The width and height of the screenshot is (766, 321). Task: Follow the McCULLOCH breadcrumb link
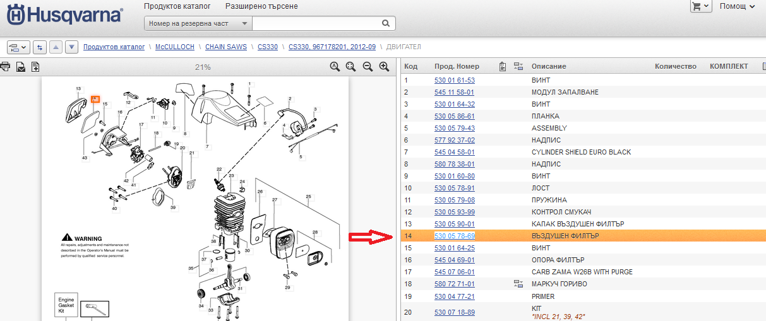click(175, 47)
